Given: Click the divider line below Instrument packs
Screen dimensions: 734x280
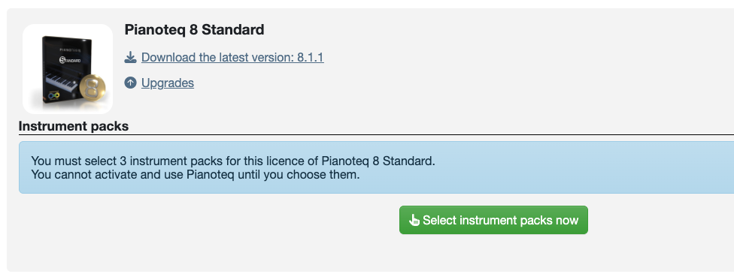Looking at the screenshot, I should 376,134.
